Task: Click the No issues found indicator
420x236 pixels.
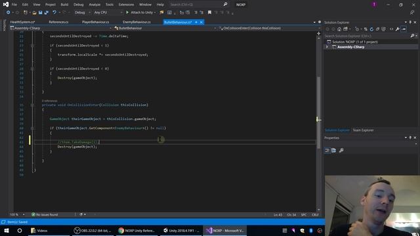Action: coord(45,214)
